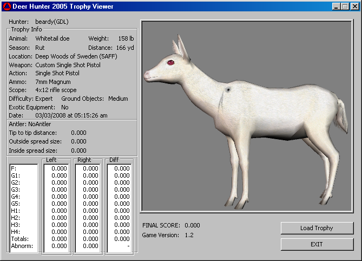Minimize the Trophy Viewer window
This screenshot has width=362, height=261.
(336, 6)
